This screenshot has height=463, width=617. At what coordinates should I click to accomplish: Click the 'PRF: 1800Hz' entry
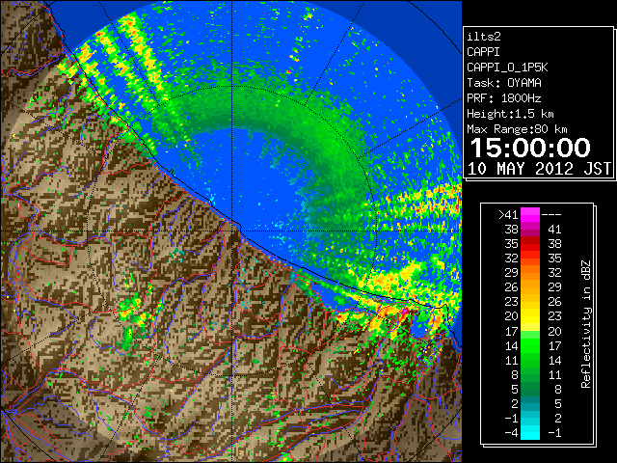[x=504, y=98]
